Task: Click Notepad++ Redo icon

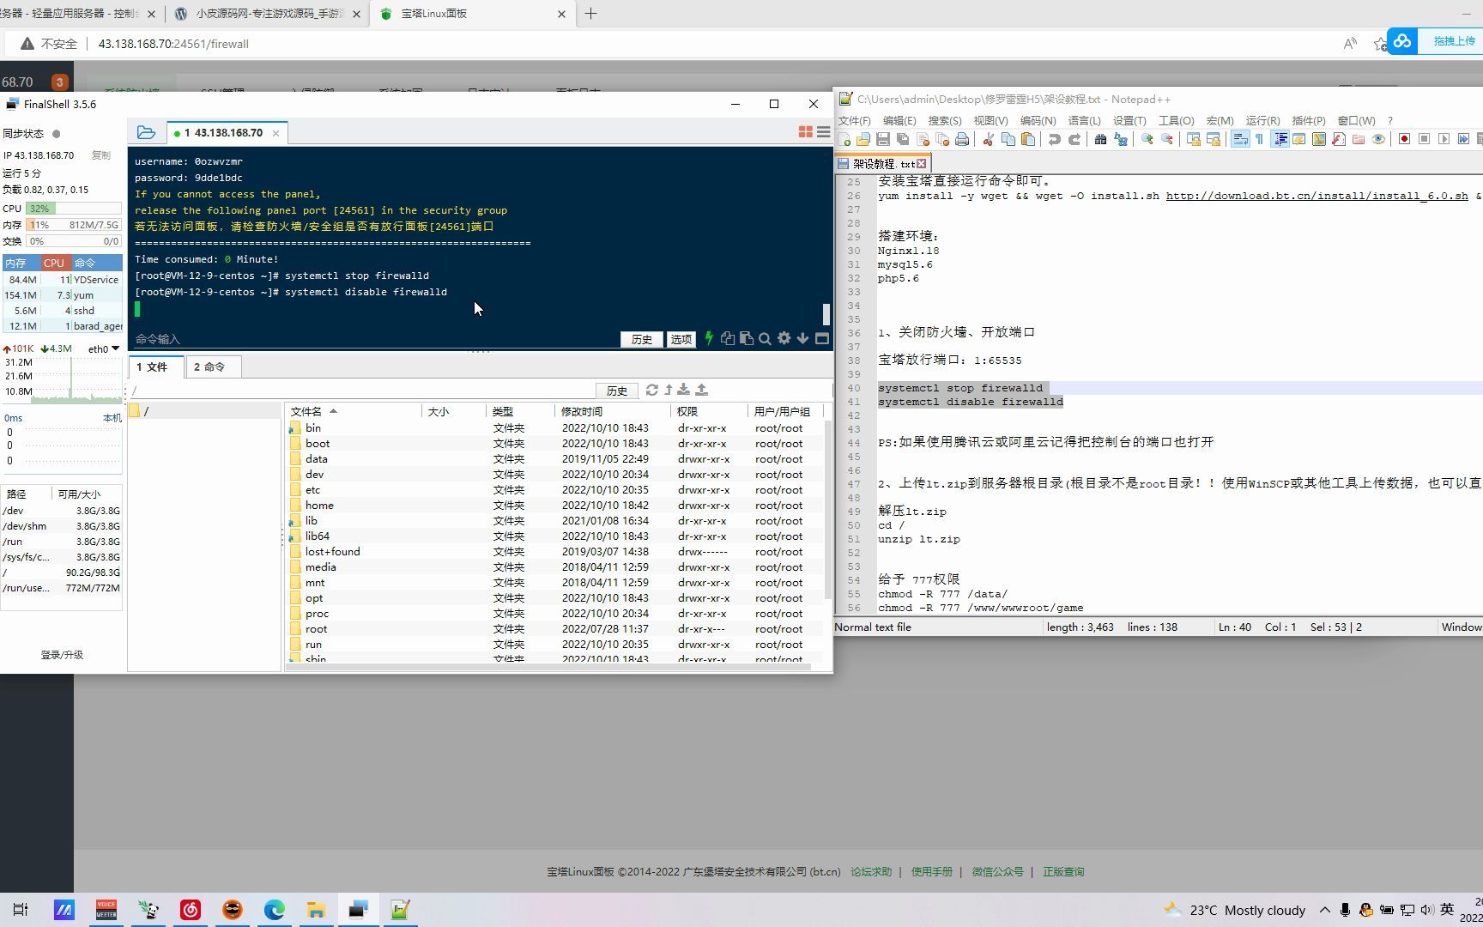Action: point(1074,139)
